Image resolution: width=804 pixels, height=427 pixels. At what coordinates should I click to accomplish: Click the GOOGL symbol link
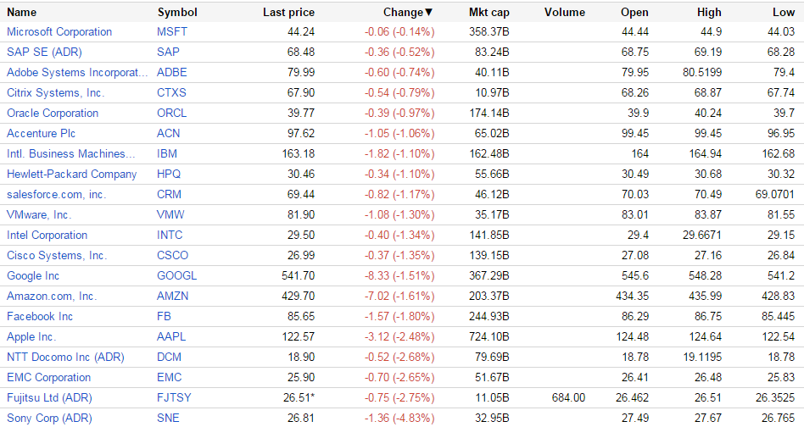176,276
